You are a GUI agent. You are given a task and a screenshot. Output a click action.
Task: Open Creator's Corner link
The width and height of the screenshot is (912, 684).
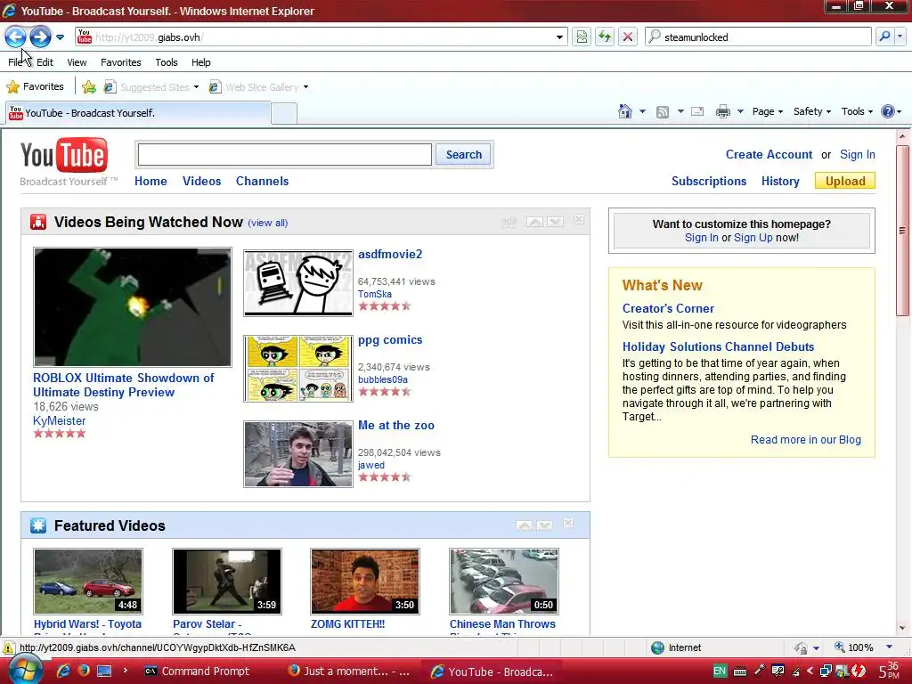(x=668, y=309)
